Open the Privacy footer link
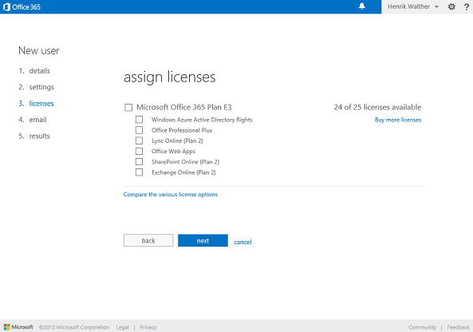 point(148,327)
